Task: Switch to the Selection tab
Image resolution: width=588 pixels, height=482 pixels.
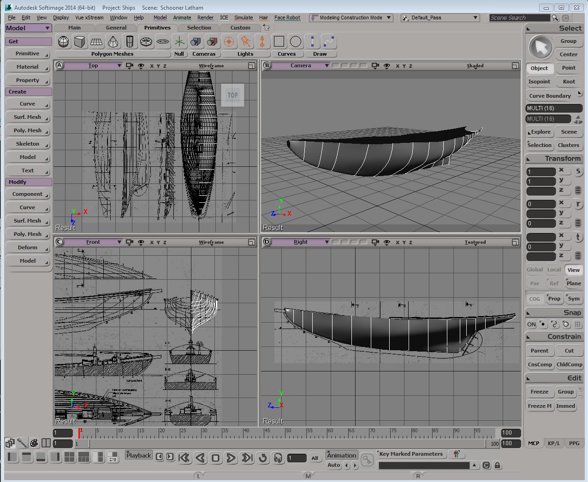Action: [x=199, y=28]
